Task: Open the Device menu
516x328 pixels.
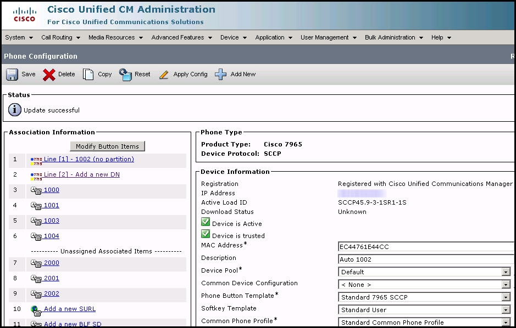Action: (x=234, y=37)
